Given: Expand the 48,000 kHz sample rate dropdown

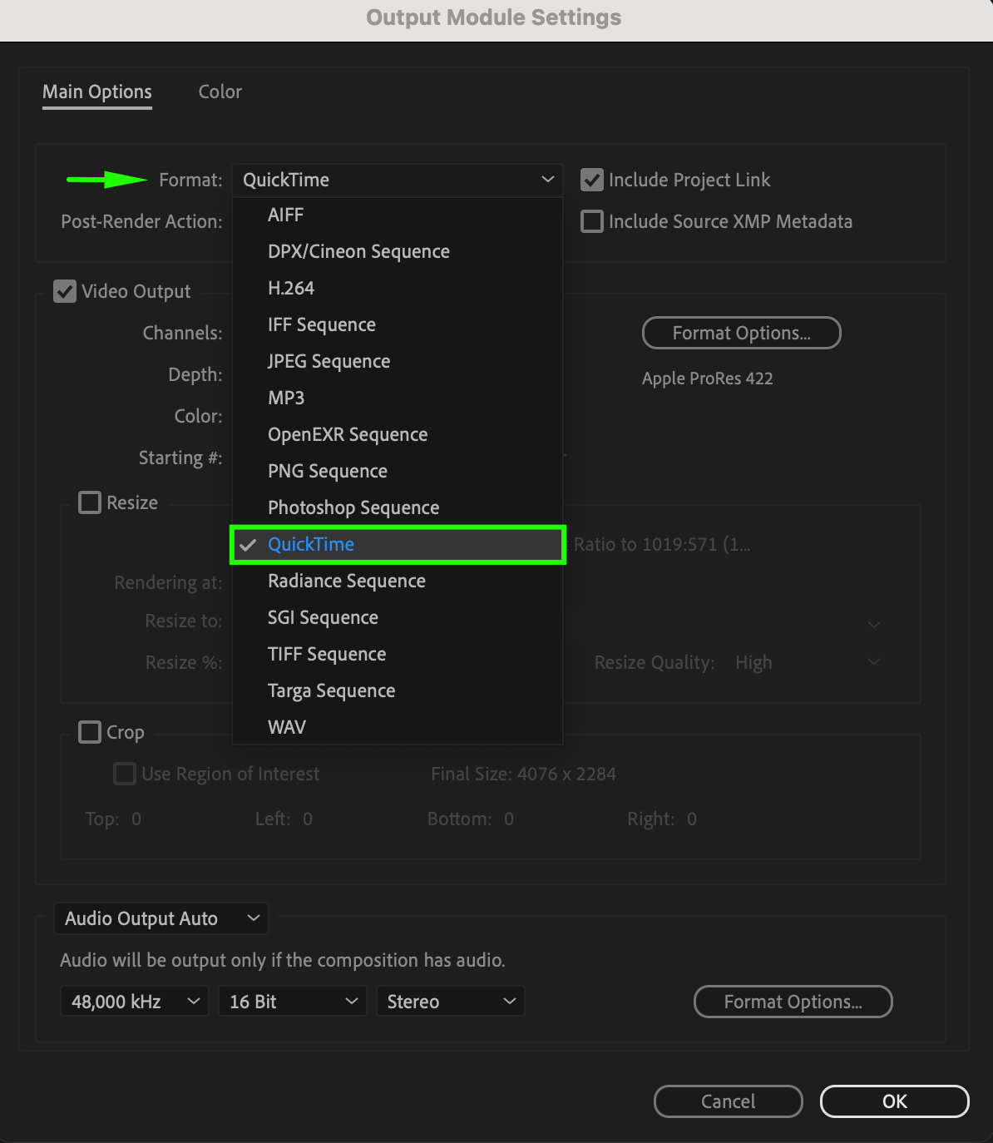Looking at the screenshot, I should (x=135, y=1002).
